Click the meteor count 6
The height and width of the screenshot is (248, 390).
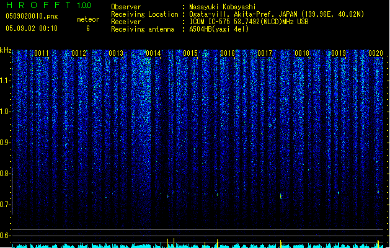[88, 29]
